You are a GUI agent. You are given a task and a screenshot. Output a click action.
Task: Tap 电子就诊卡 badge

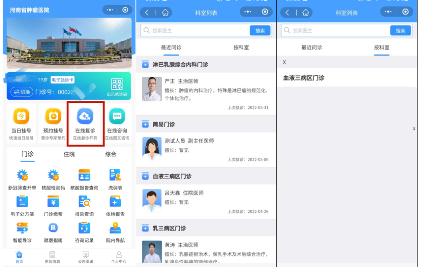[62, 80]
